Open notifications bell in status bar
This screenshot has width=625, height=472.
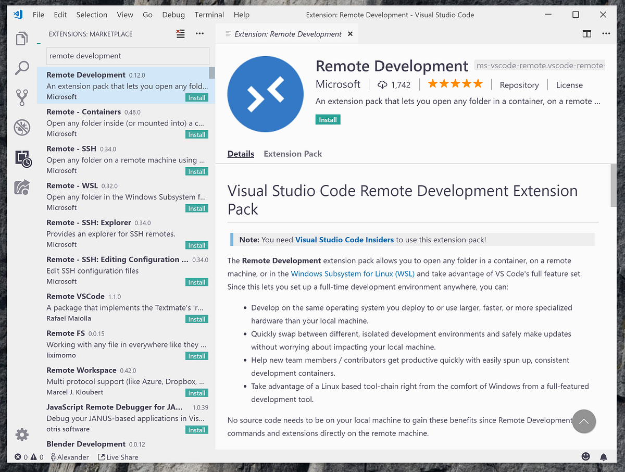[604, 457]
